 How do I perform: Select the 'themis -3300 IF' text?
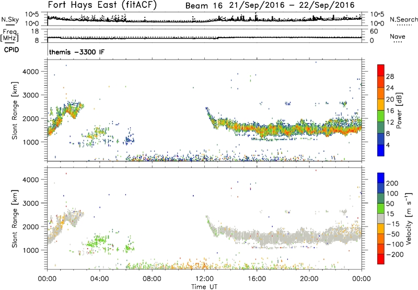[77, 52]
